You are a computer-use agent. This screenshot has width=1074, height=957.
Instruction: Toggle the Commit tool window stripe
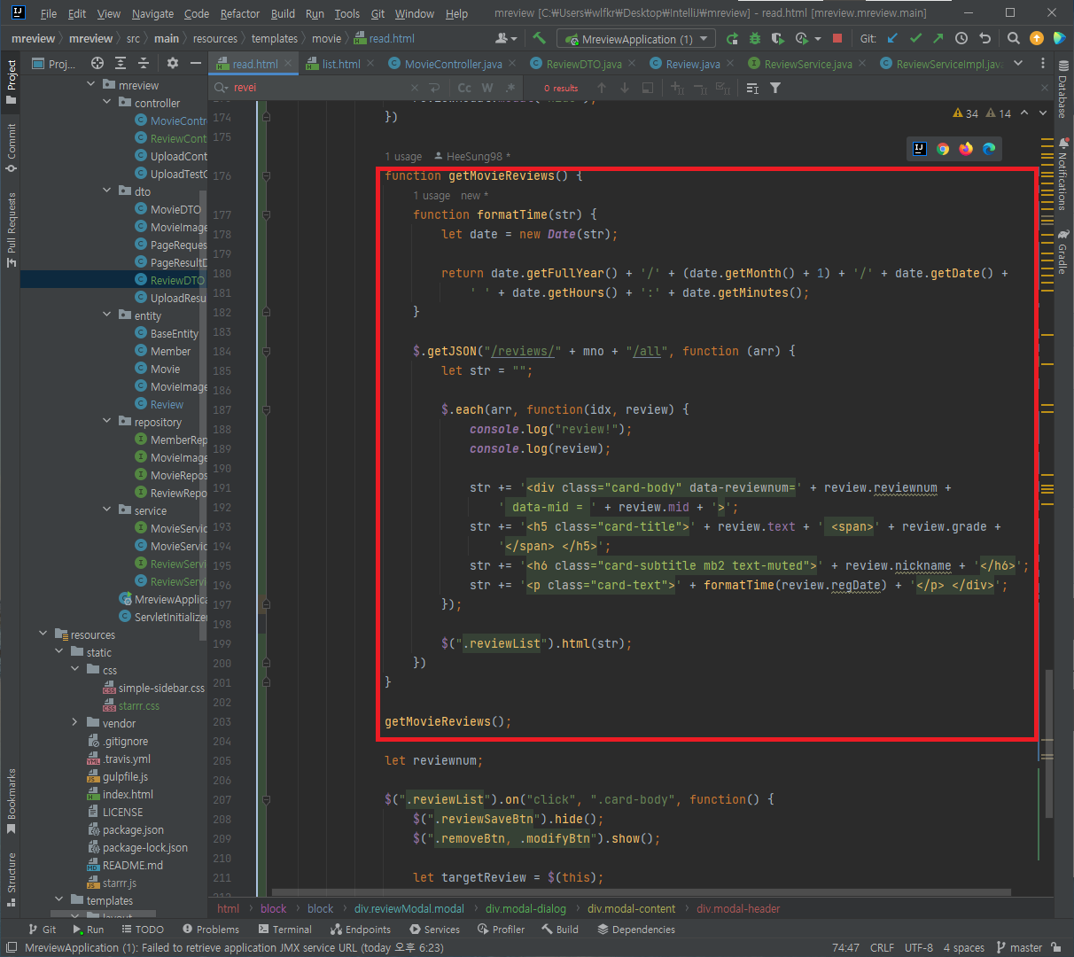point(11,148)
